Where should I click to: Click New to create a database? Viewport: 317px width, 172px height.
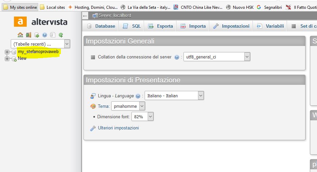click(x=22, y=58)
